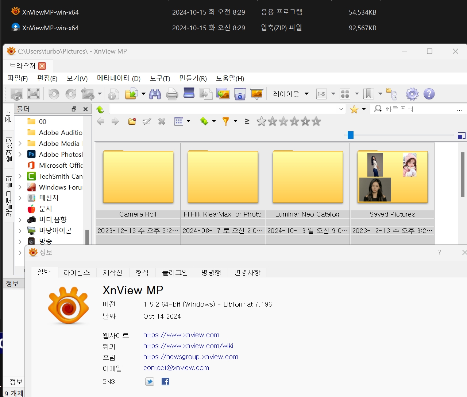467x397 pixels.
Task: Open dropdown next to 1-5 labels button
Action: click(333, 94)
